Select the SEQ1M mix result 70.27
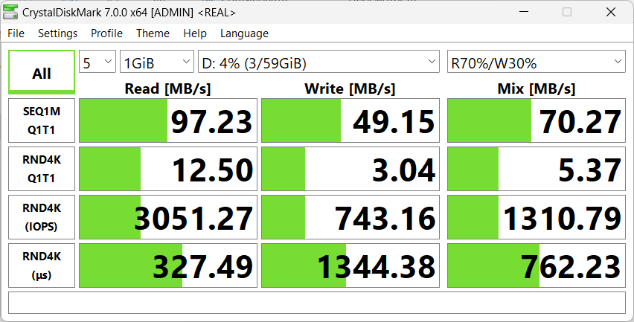This screenshot has height=322, width=634. 537,120
